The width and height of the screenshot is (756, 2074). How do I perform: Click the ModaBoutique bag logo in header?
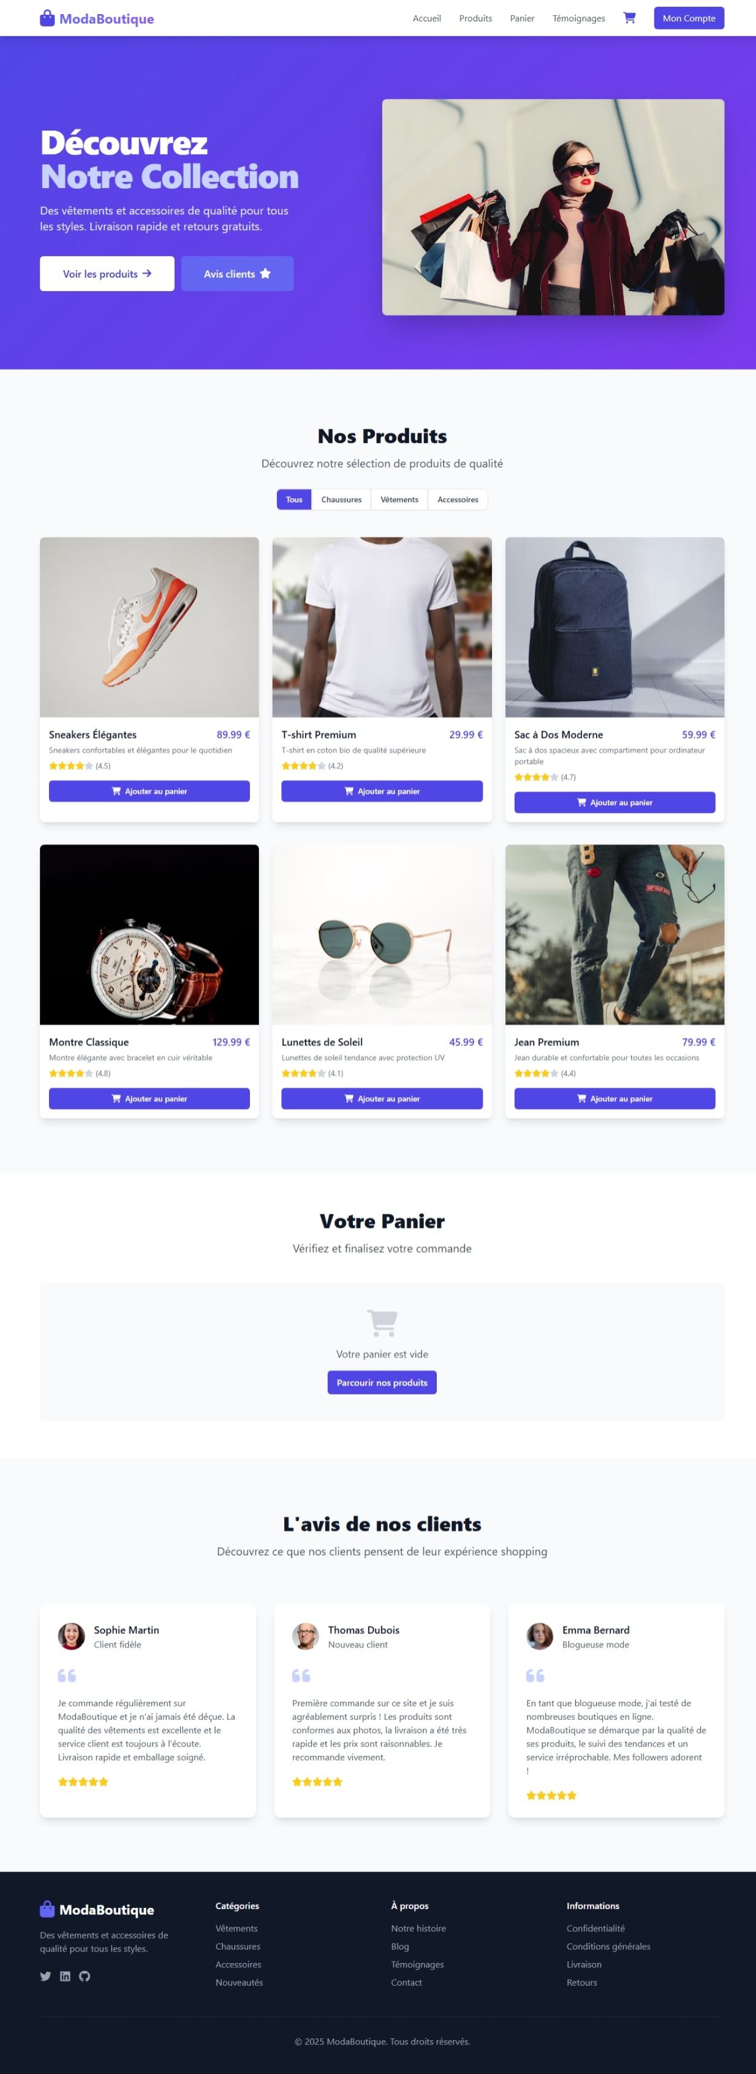pos(48,18)
